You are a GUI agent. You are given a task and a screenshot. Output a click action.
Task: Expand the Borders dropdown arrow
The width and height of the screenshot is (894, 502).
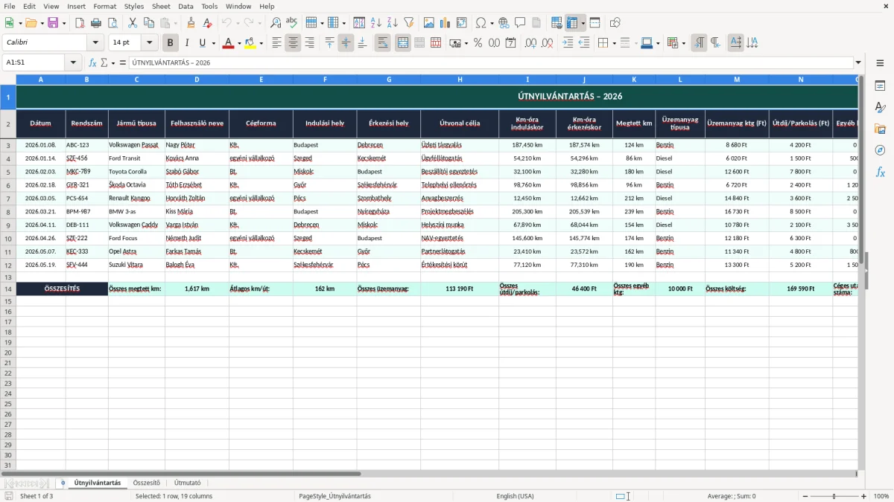pyautogui.click(x=614, y=43)
